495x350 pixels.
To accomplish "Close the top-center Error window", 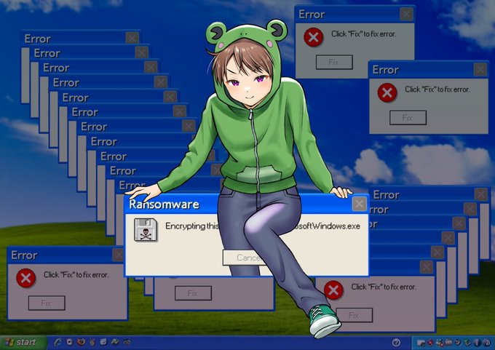I will [x=406, y=14].
